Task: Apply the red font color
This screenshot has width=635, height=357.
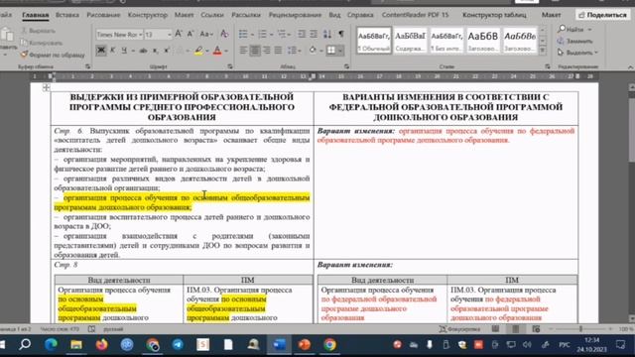Action: pos(217,51)
